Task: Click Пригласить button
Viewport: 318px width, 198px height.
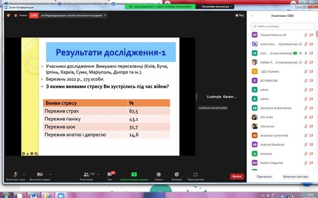Action: pos(264,177)
